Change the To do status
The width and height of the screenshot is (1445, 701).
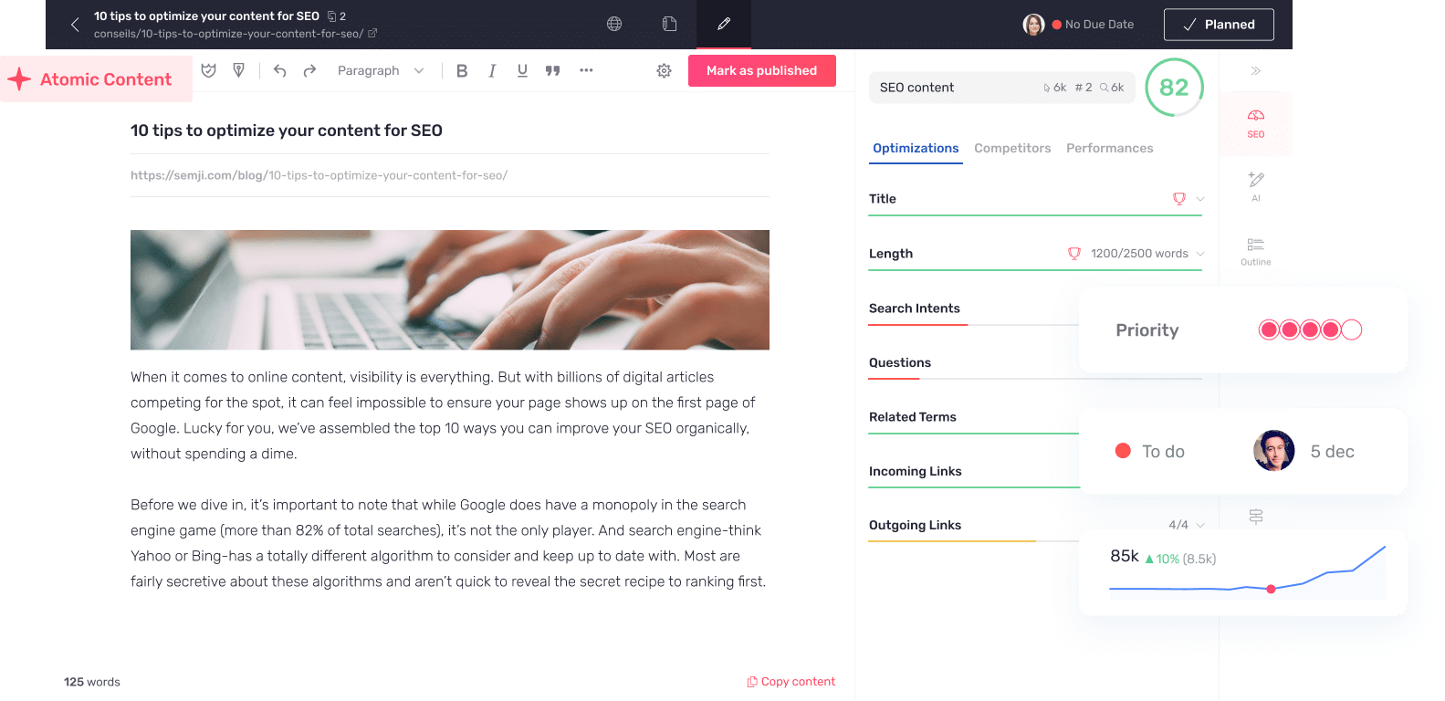click(x=1150, y=451)
